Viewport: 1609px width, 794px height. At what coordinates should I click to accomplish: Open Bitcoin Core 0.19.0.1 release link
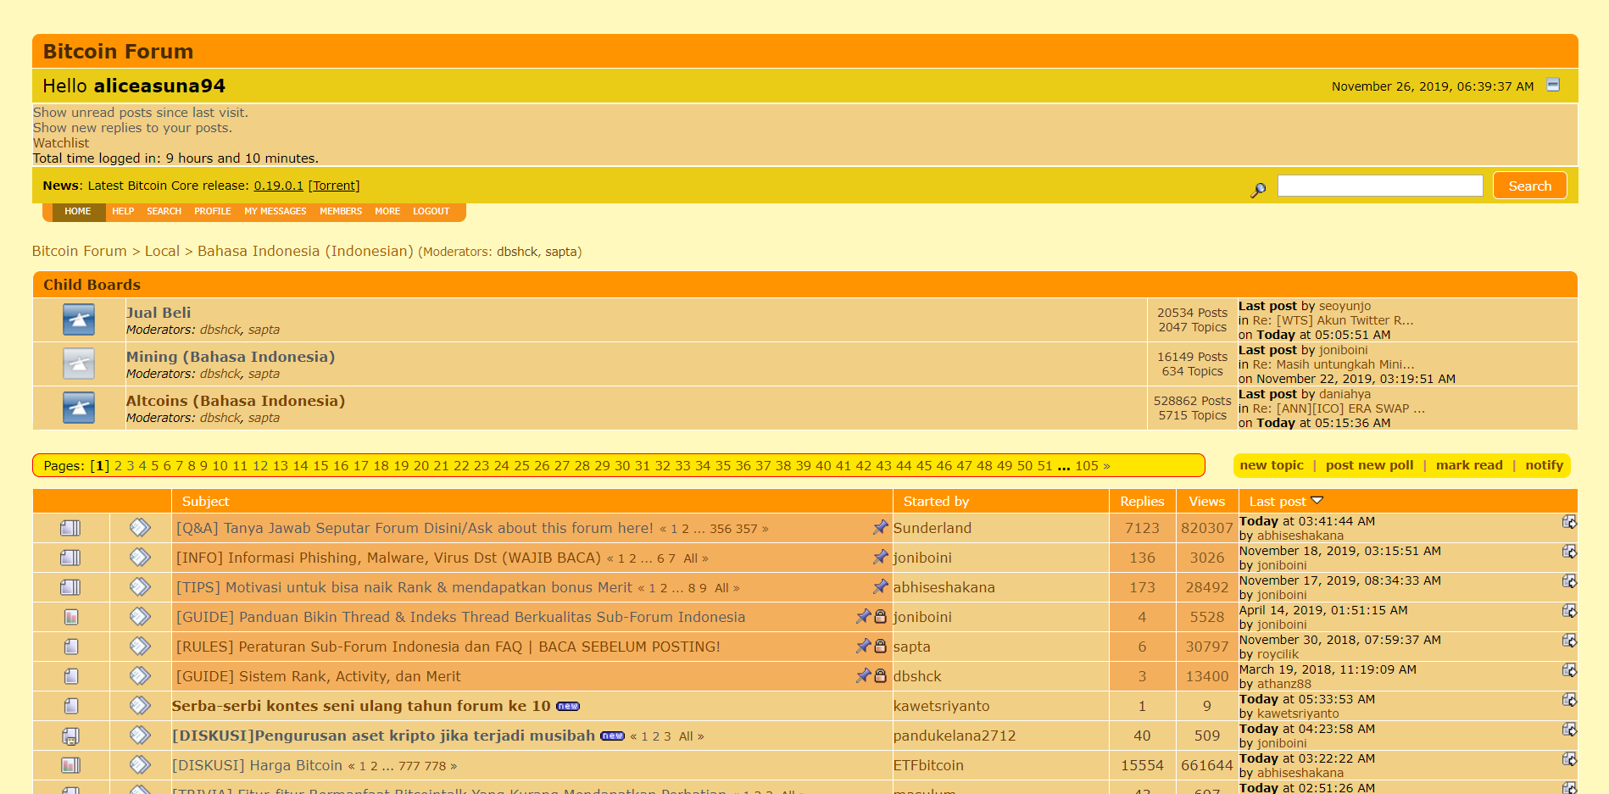coord(278,186)
